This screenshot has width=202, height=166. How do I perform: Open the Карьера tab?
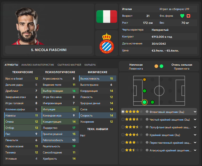[x=90, y=65]
